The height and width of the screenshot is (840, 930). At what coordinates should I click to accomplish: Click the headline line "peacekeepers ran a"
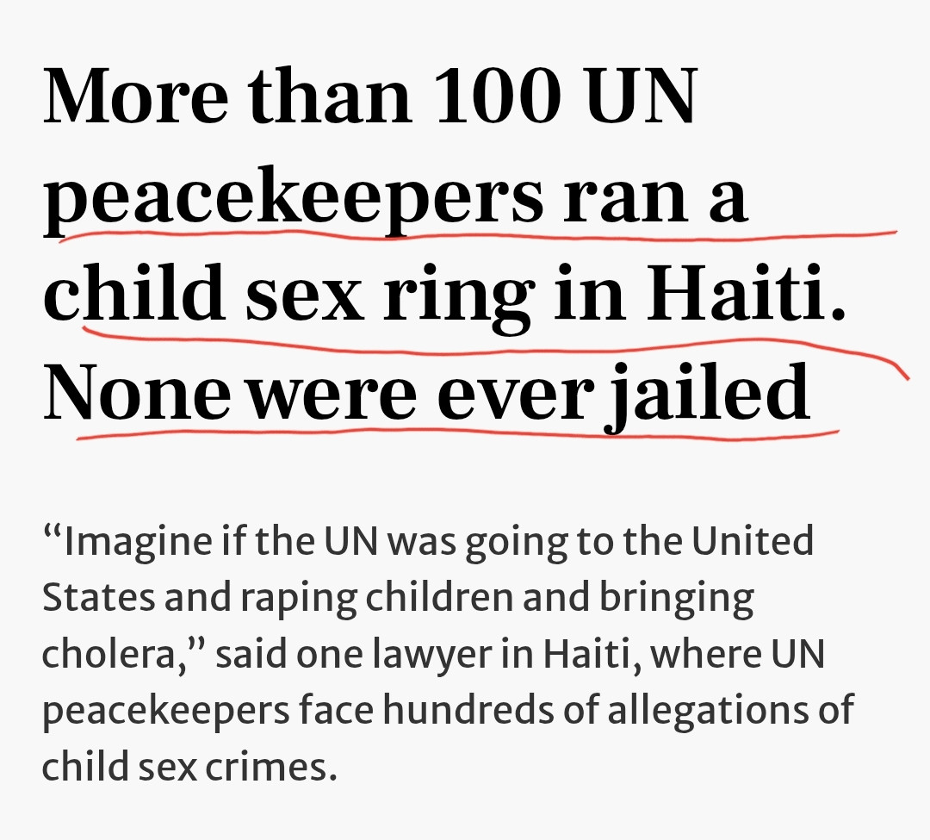tap(396, 200)
